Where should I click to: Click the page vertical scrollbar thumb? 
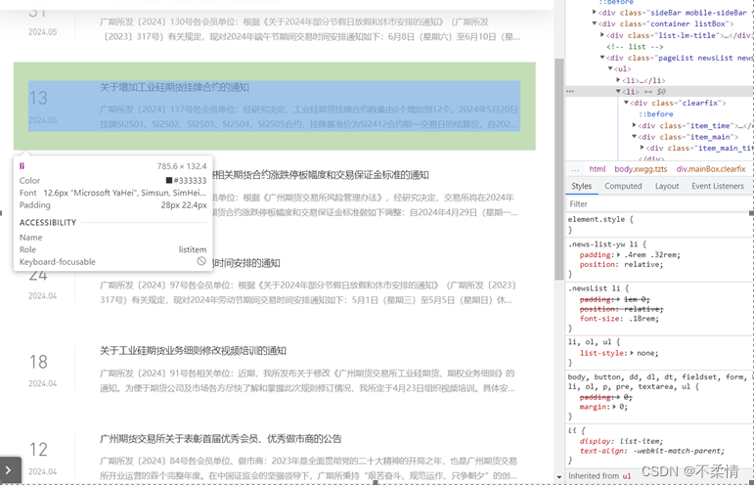pos(558,169)
